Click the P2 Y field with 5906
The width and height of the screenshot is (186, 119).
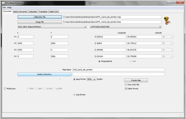[59, 43]
